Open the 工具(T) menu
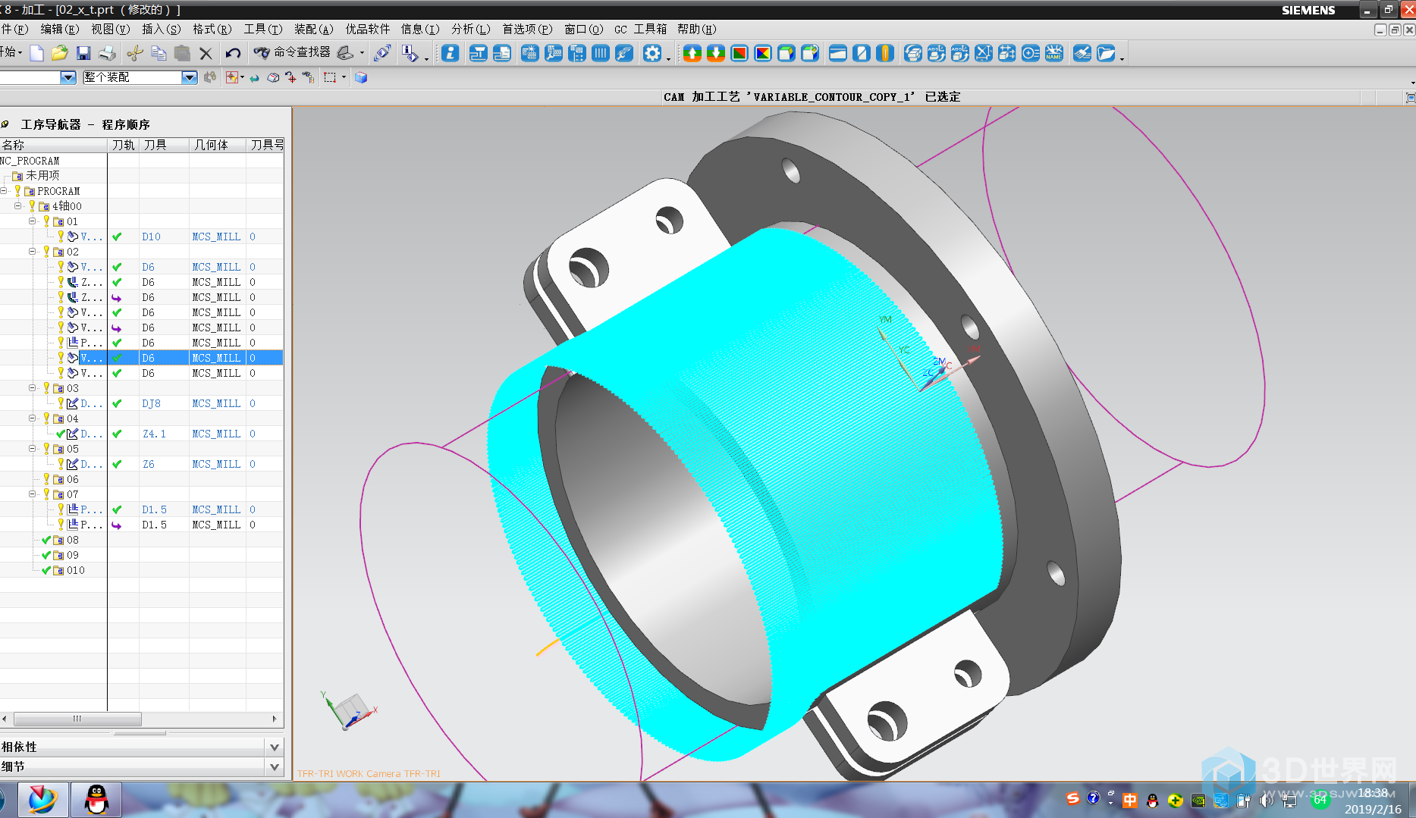This screenshot has width=1416, height=818. pos(262,29)
